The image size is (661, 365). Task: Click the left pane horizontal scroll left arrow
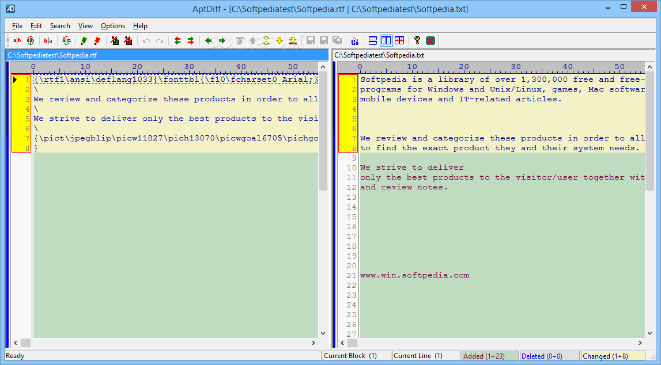click(x=16, y=343)
